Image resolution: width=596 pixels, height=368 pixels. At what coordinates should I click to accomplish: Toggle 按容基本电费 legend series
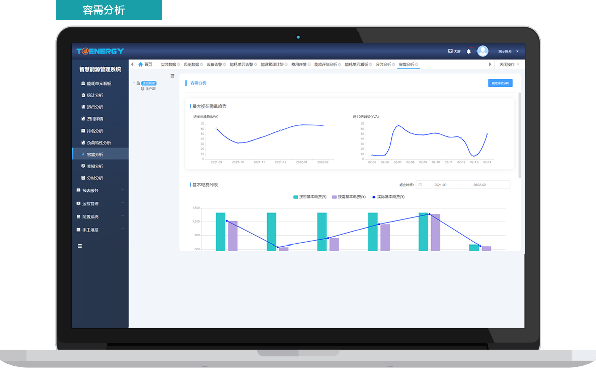coord(310,197)
